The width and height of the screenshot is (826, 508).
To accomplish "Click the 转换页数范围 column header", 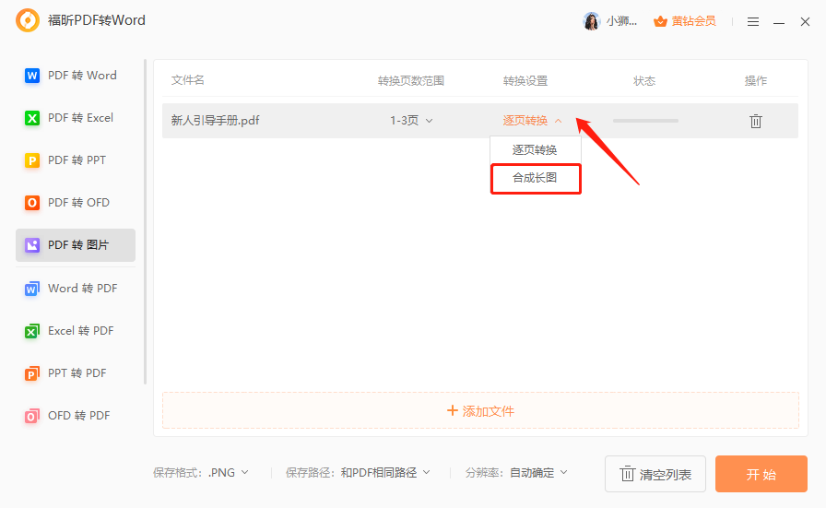I will [411, 80].
